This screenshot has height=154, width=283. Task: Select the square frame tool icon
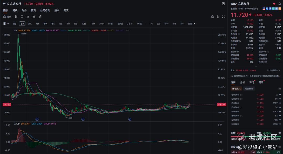22,17
